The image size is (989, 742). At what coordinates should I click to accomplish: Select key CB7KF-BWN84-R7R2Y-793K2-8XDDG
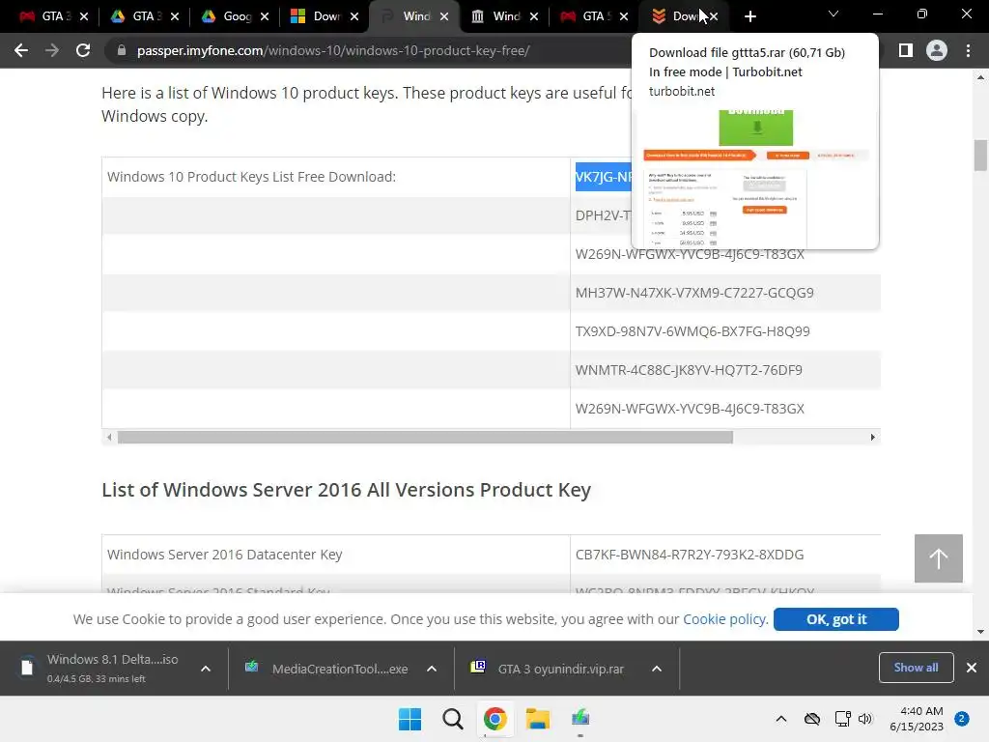click(689, 555)
